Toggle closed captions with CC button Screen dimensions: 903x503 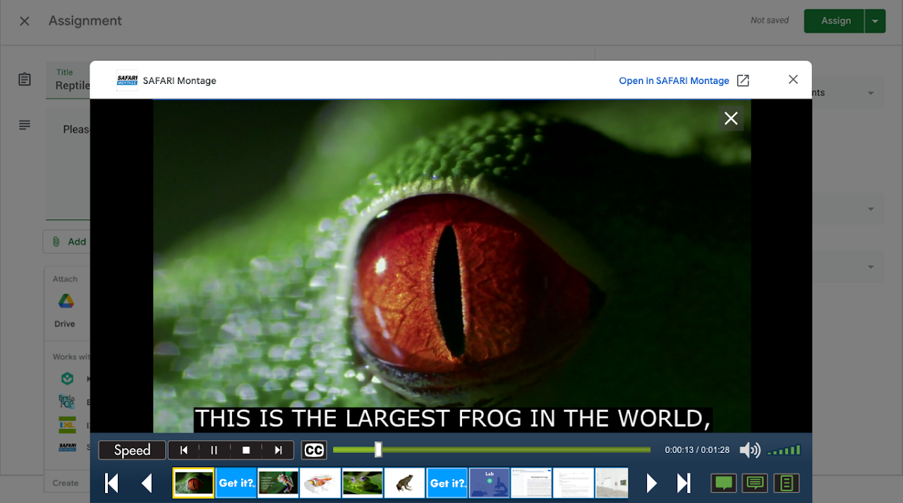click(314, 450)
